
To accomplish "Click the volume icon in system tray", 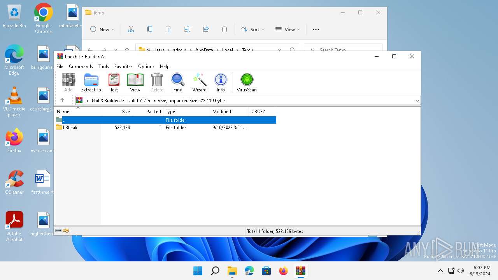I will [x=461, y=271].
